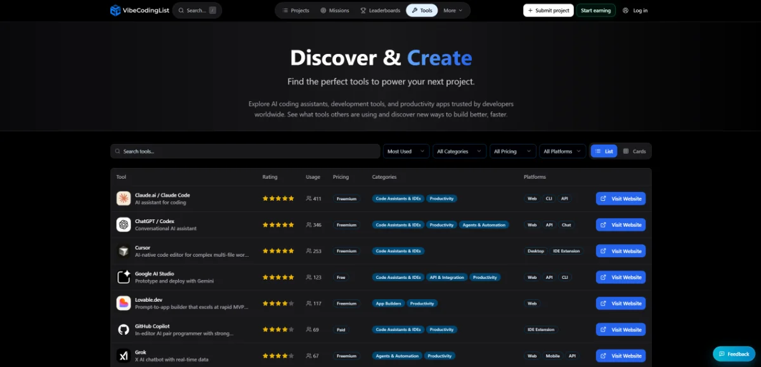Click the Platforms column header
This screenshot has width=761, height=367.
click(535, 177)
